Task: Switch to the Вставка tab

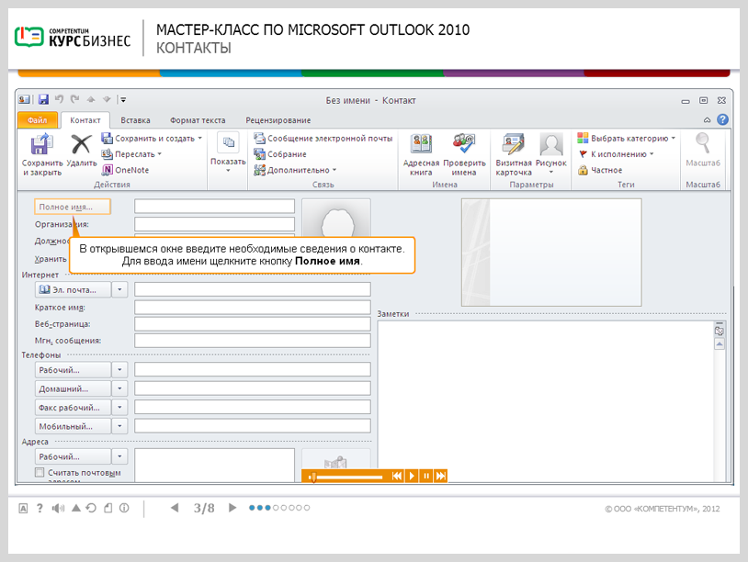Action: (x=135, y=120)
